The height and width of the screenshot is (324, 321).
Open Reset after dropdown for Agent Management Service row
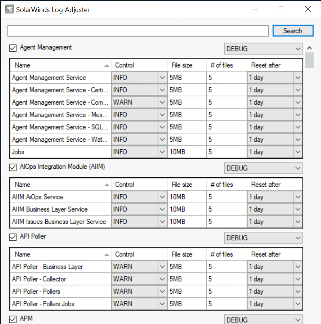click(275, 78)
